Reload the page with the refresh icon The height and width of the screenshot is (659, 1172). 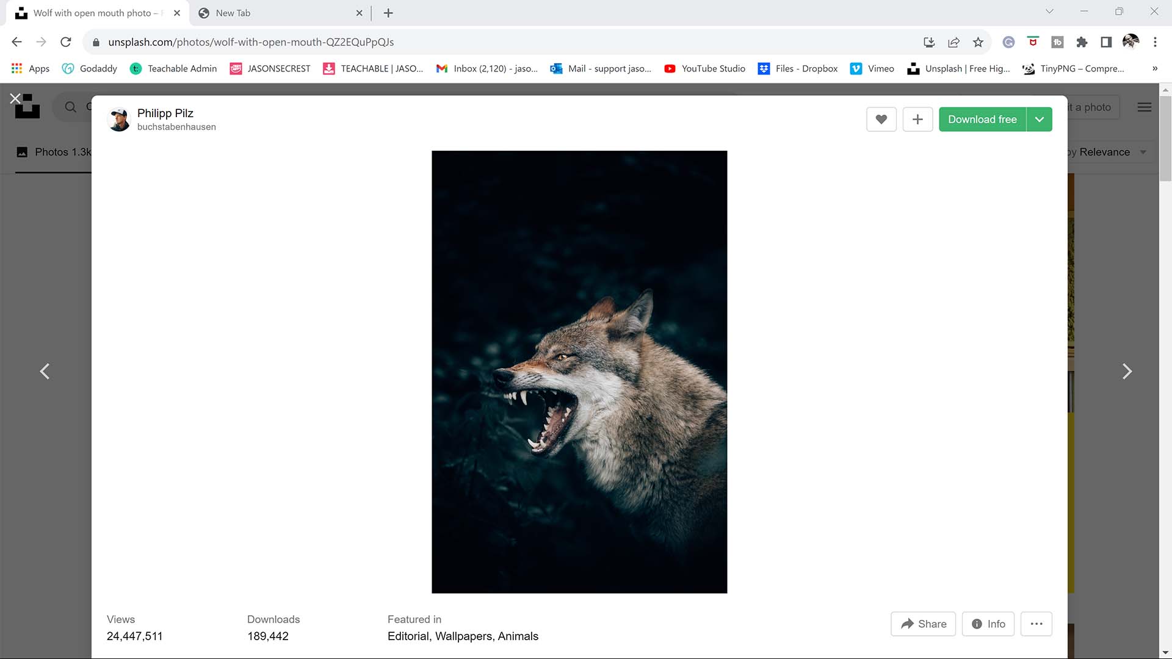coord(66,42)
